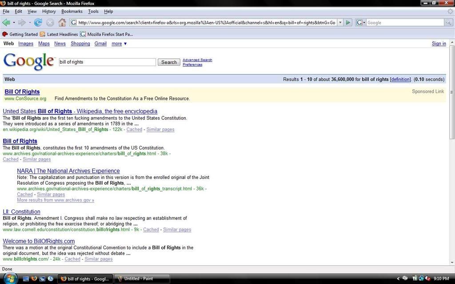The height and width of the screenshot is (284, 455).
Task: Switch to Untitled - Paint taskbar window
Action: (x=142, y=279)
